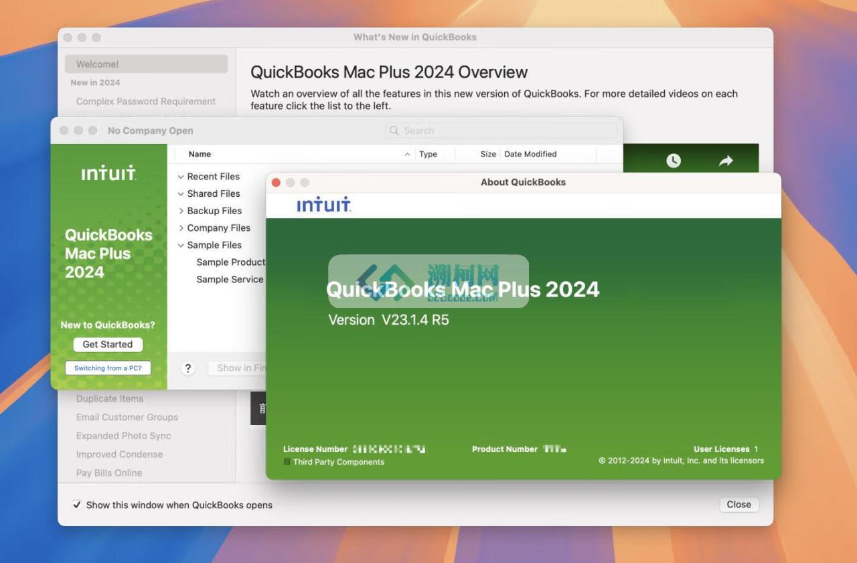Click the Show in Finder button
Viewport: 857px width, 563px height.
(237, 368)
